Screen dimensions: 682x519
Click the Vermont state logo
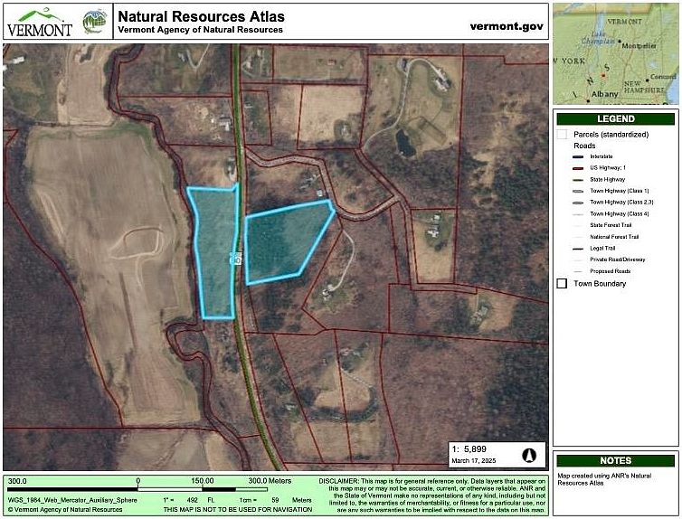pos(40,23)
